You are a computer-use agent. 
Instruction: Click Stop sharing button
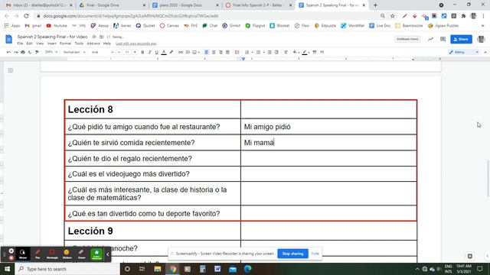tap(292, 254)
